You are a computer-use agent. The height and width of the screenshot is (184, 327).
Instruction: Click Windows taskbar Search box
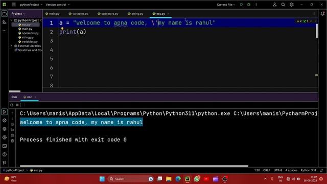coord(130,179)
